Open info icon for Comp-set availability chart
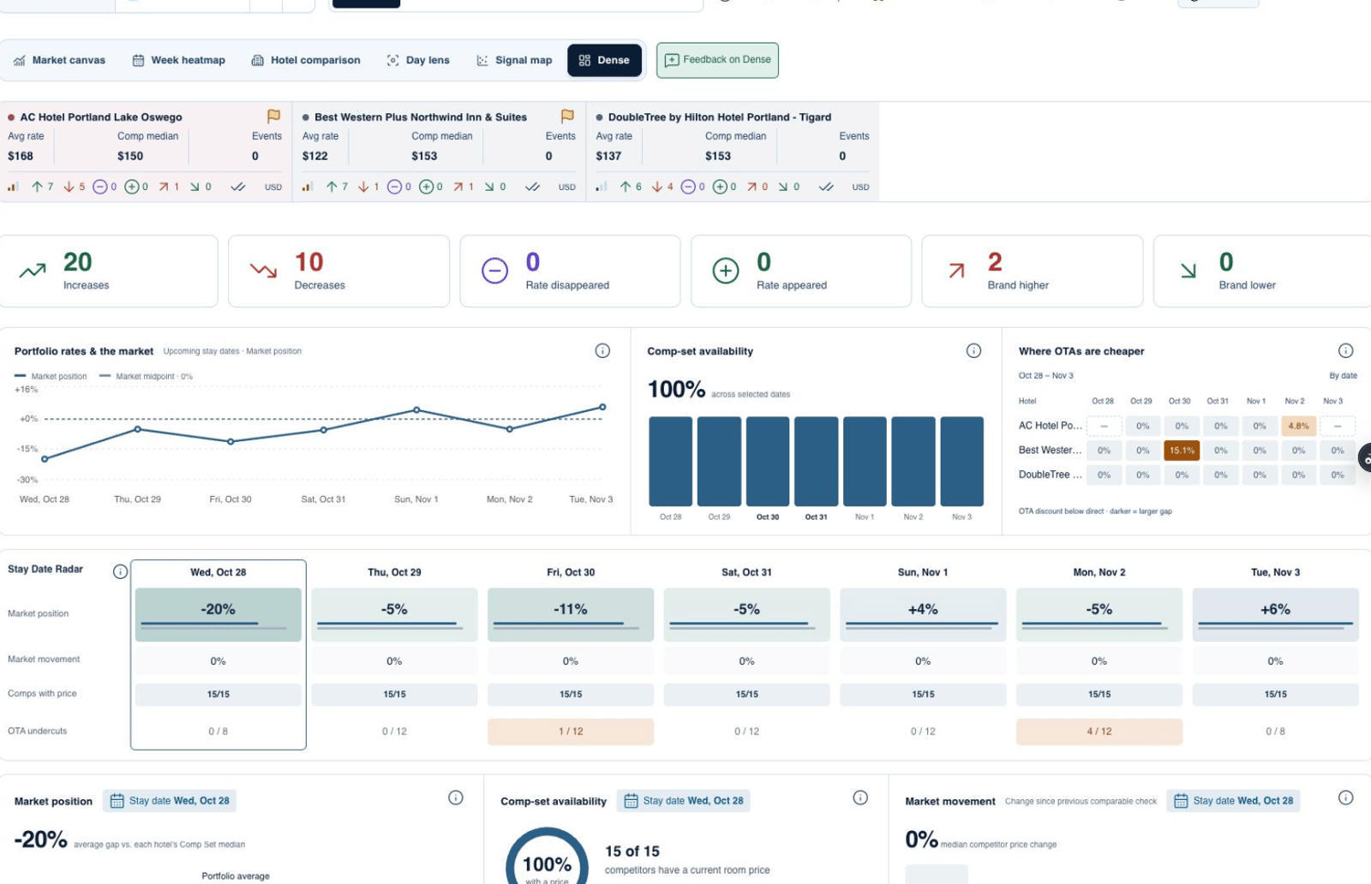Image resolution: width=1371 pixels, height=884 pixels. [x=973, y=350]
